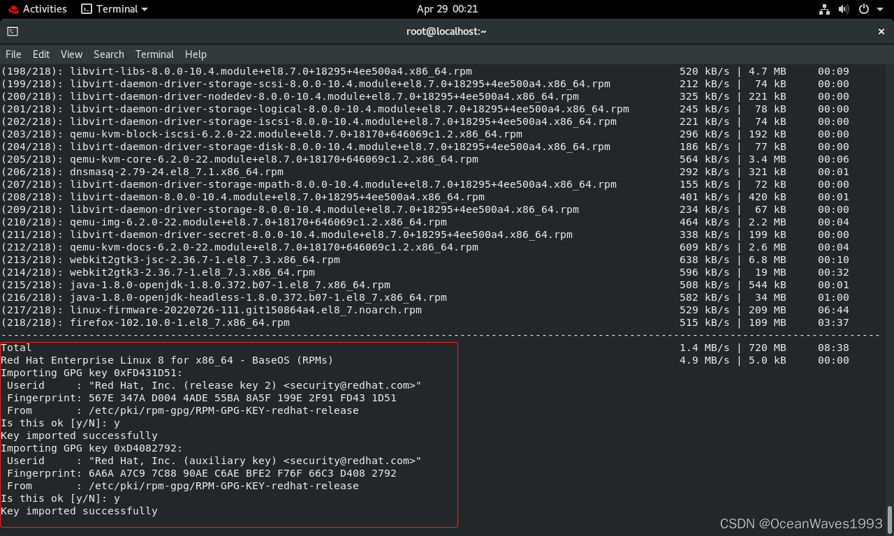Click the qemu-kvm-docs rpm line
894x536 pixels.
coord(425,247)
